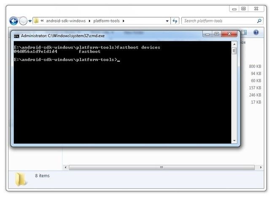The width and height of the screenshot is (270, 198).
Task: Click the 17 KB file size entry
Action: pyautogui.click(x=256, y=102)
